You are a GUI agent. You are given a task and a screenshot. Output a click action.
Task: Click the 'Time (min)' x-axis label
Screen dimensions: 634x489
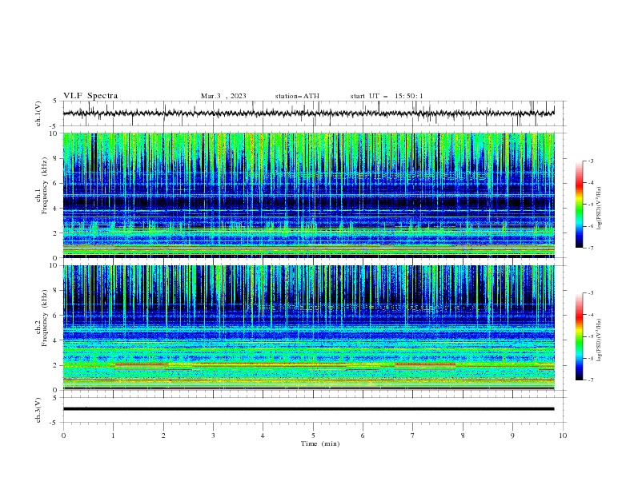click(320, 443)
